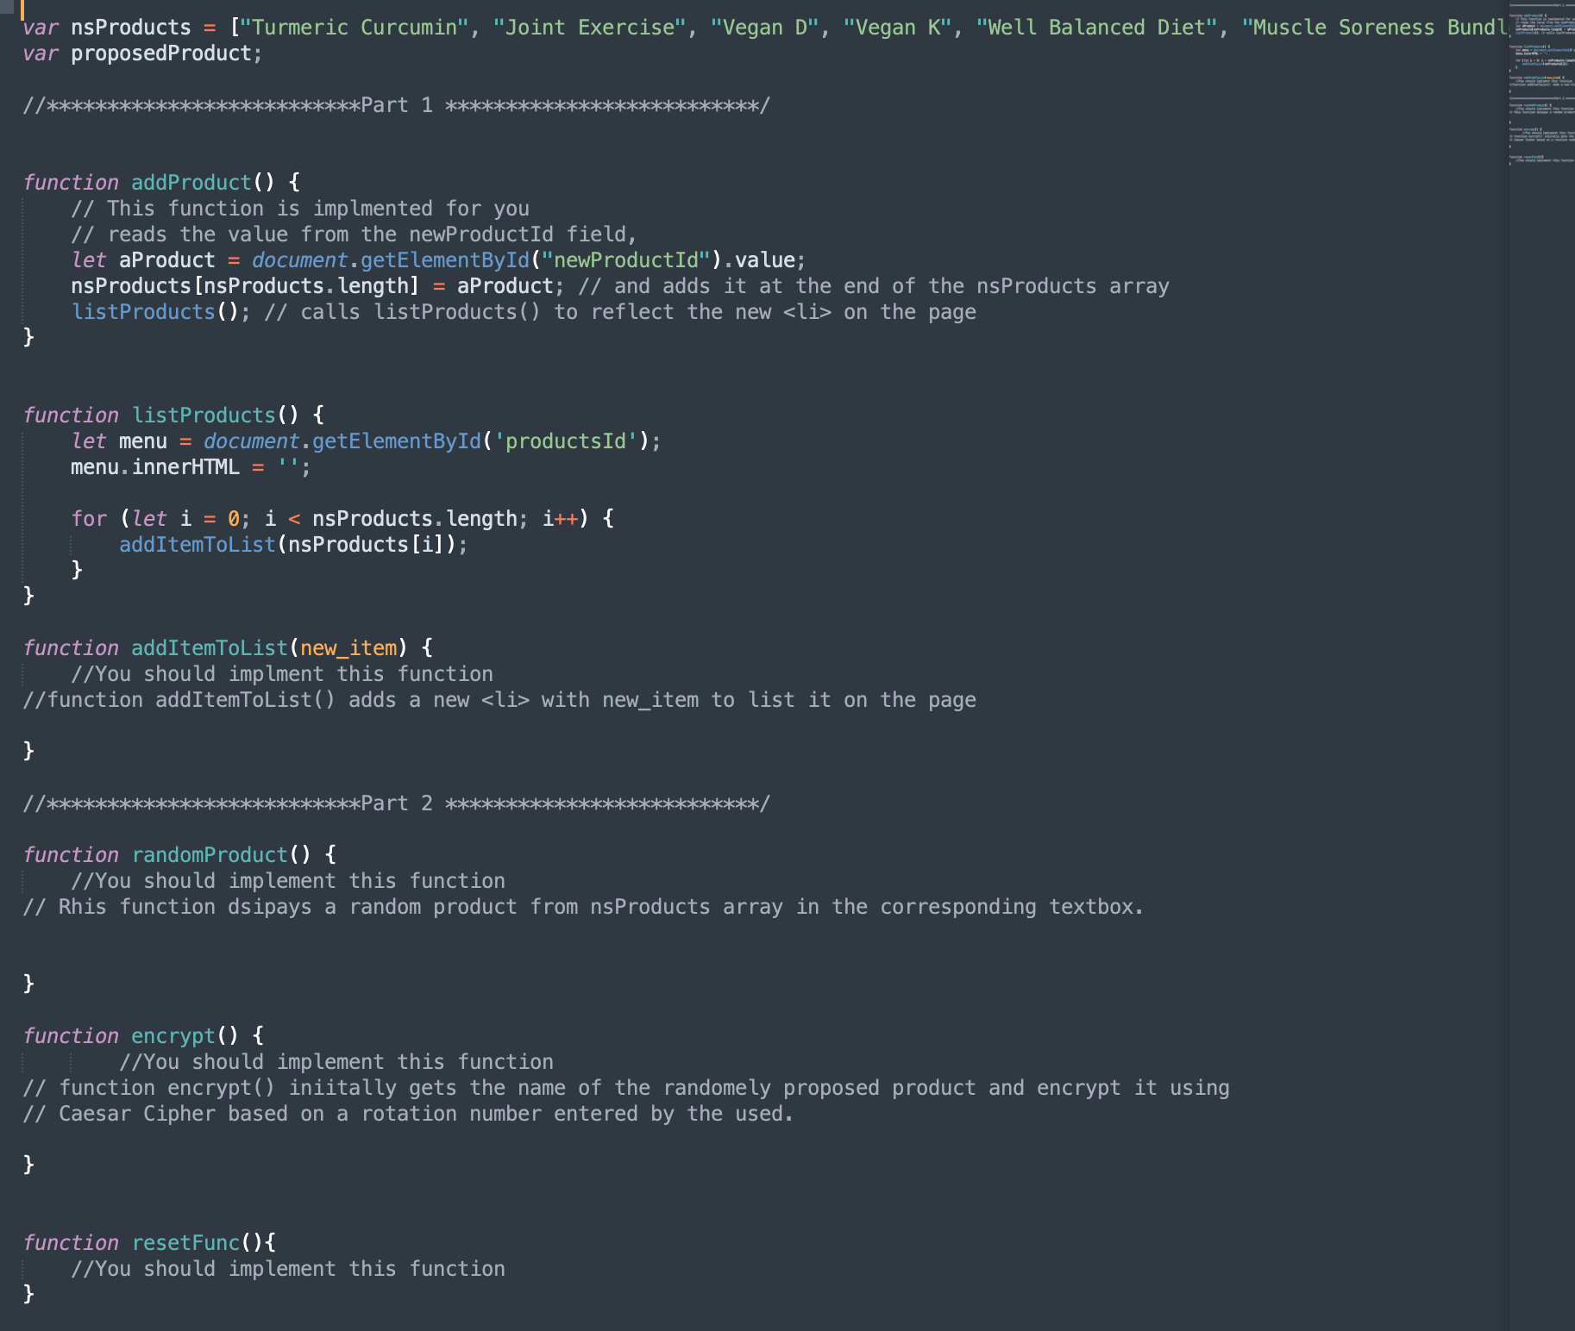Click the "Vegan K" array string
Viewport: 1575px width, 1331px height.
[897, 28]
